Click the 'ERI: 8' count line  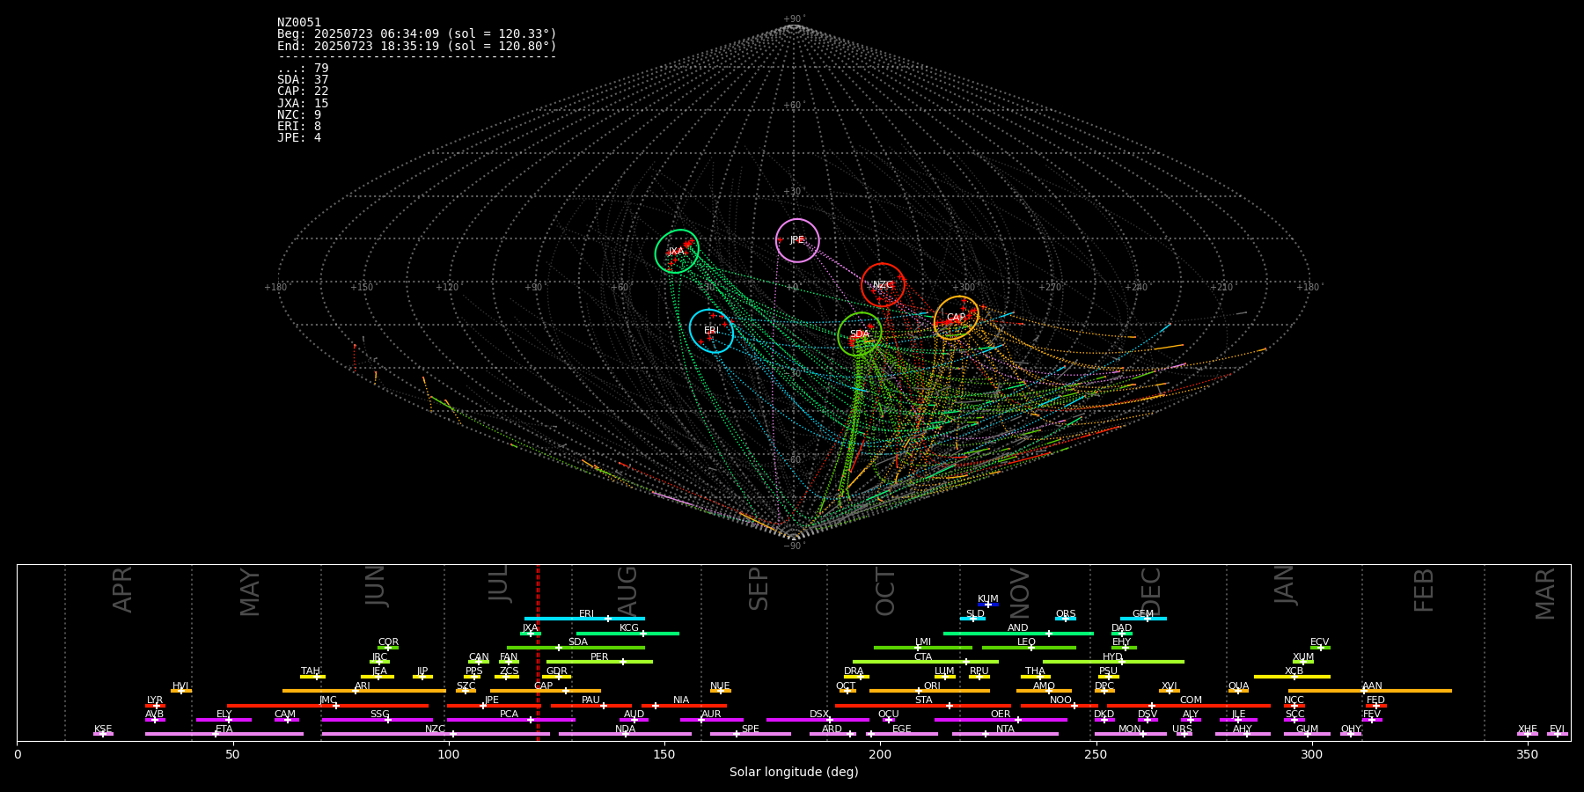(299, 127)
